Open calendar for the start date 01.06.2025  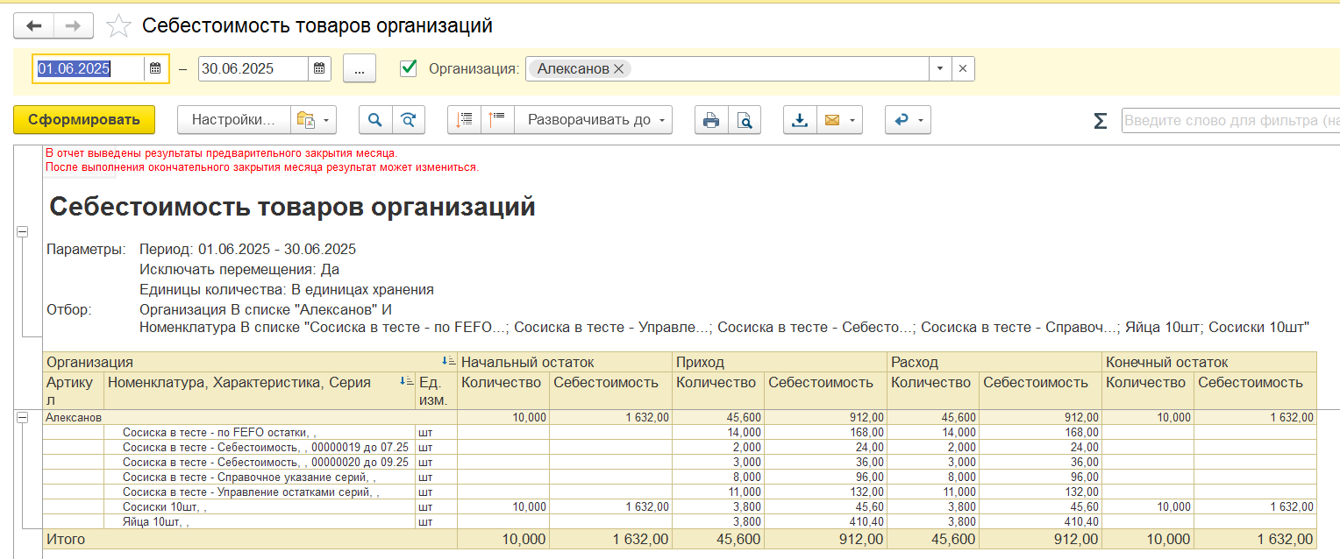click(155, 68)
